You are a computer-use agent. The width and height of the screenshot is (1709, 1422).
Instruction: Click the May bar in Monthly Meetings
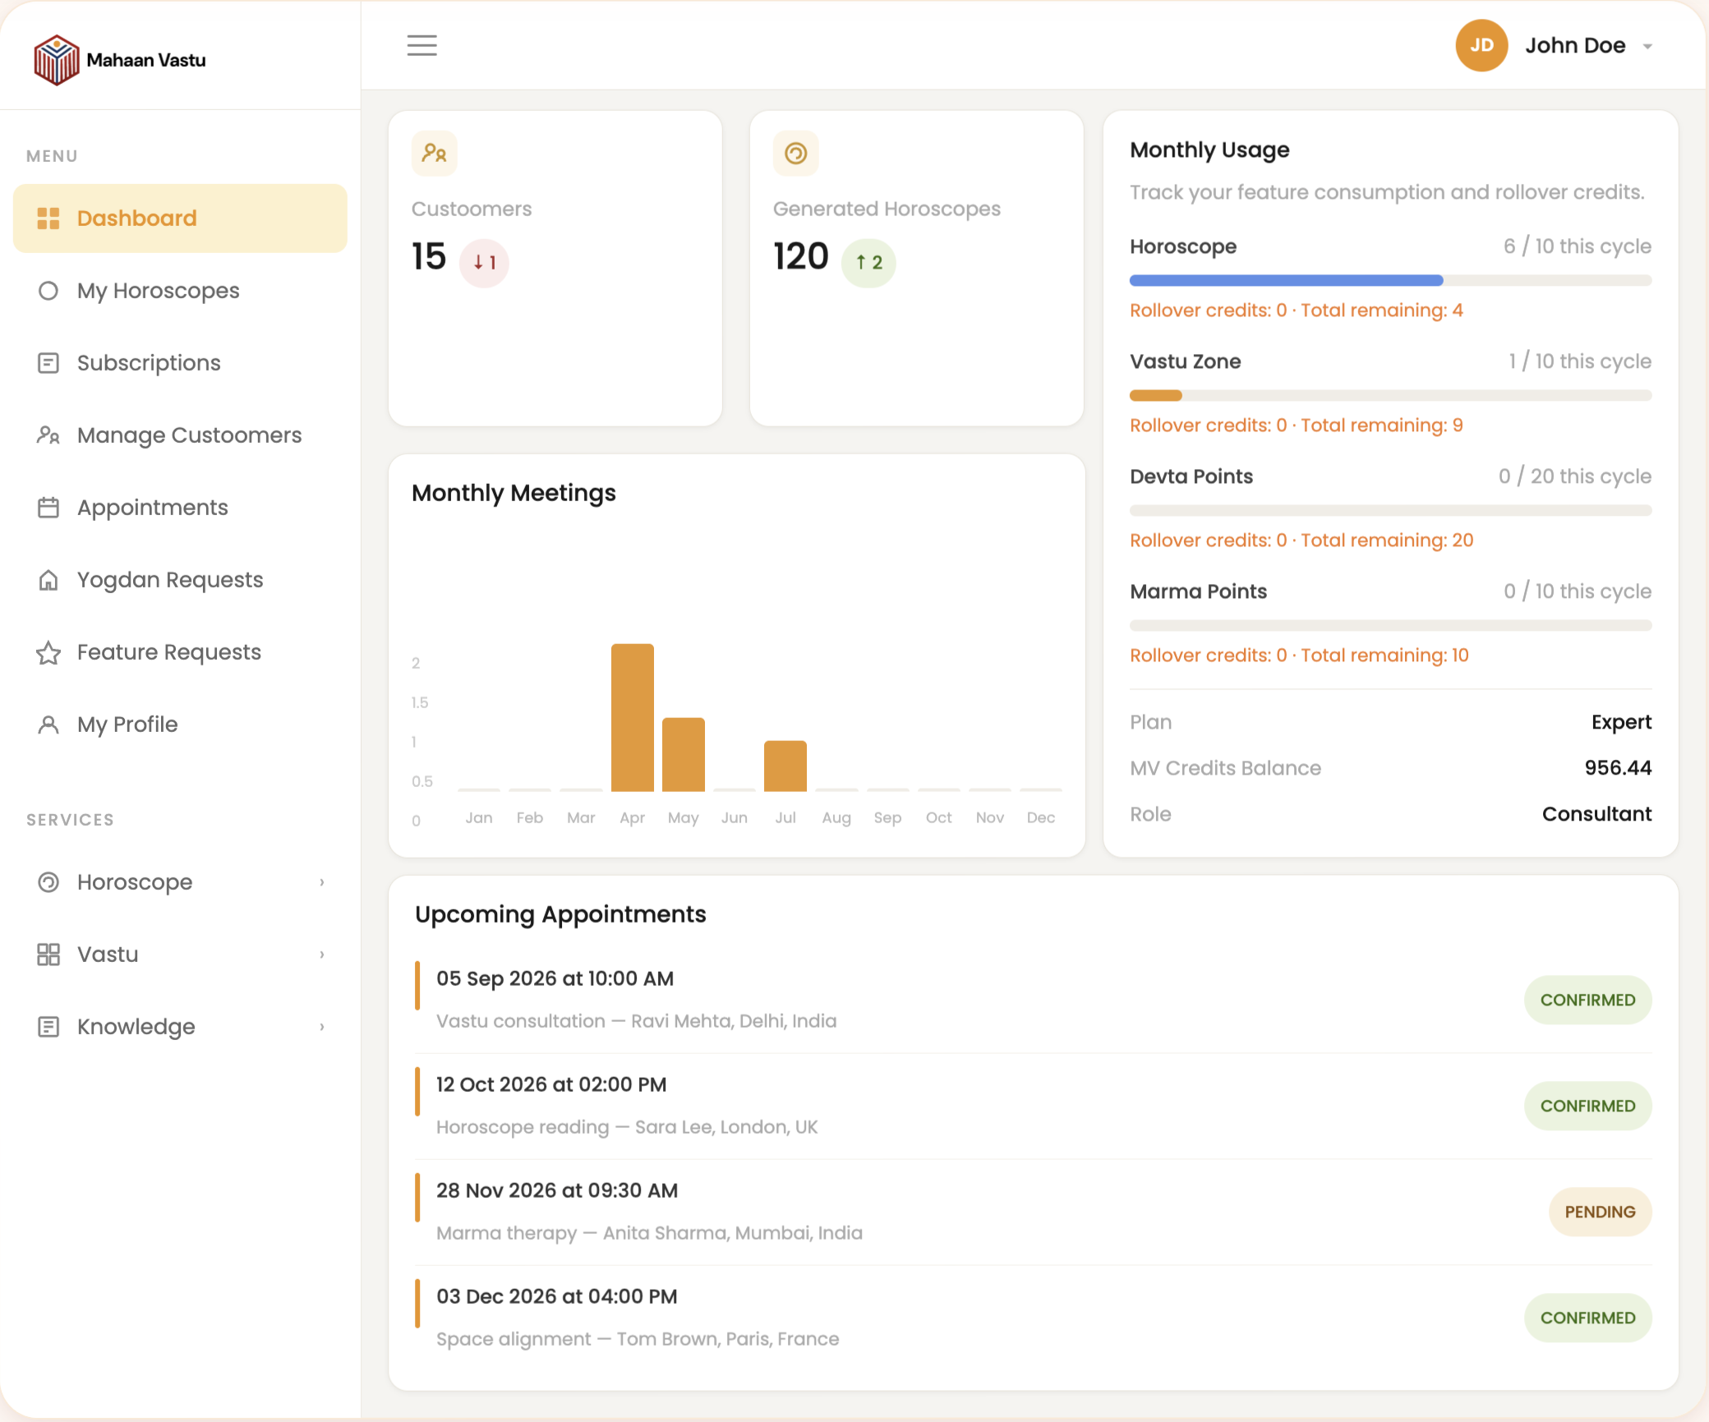point(684,755)
